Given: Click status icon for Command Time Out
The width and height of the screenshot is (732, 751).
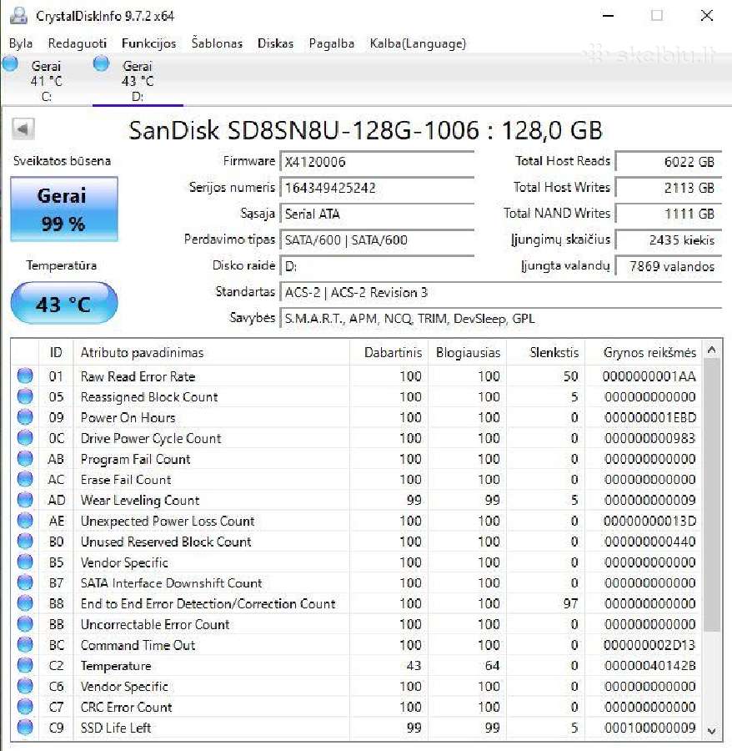Looking at the screenshot, I should 25,645.
